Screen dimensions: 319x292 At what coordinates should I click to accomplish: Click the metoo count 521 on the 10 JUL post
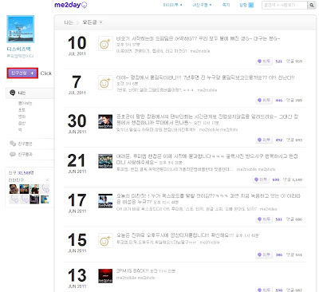(279, 61)
